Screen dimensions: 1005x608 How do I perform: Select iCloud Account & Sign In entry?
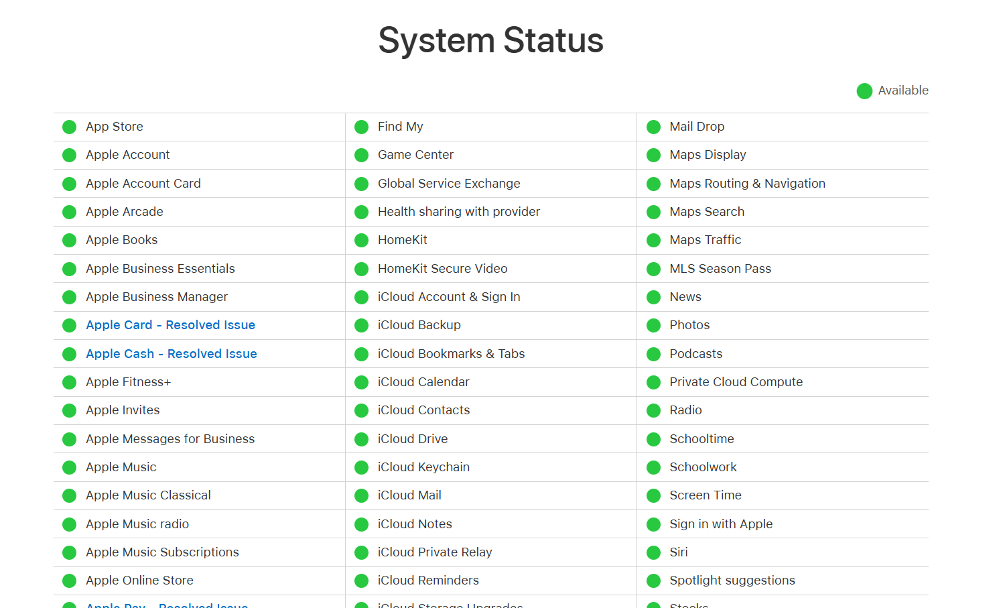(449, 297)
